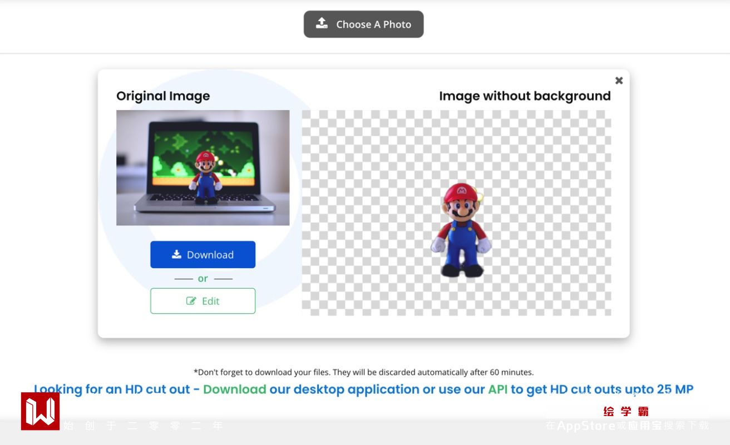Click the upload icon beside Choose A Photo

pyautogui.click(x=322, y=23)
